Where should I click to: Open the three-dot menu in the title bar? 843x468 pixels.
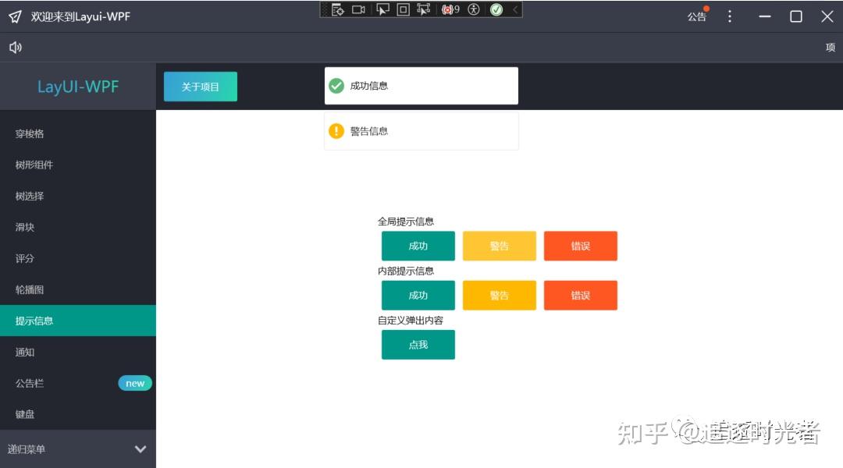730,16
